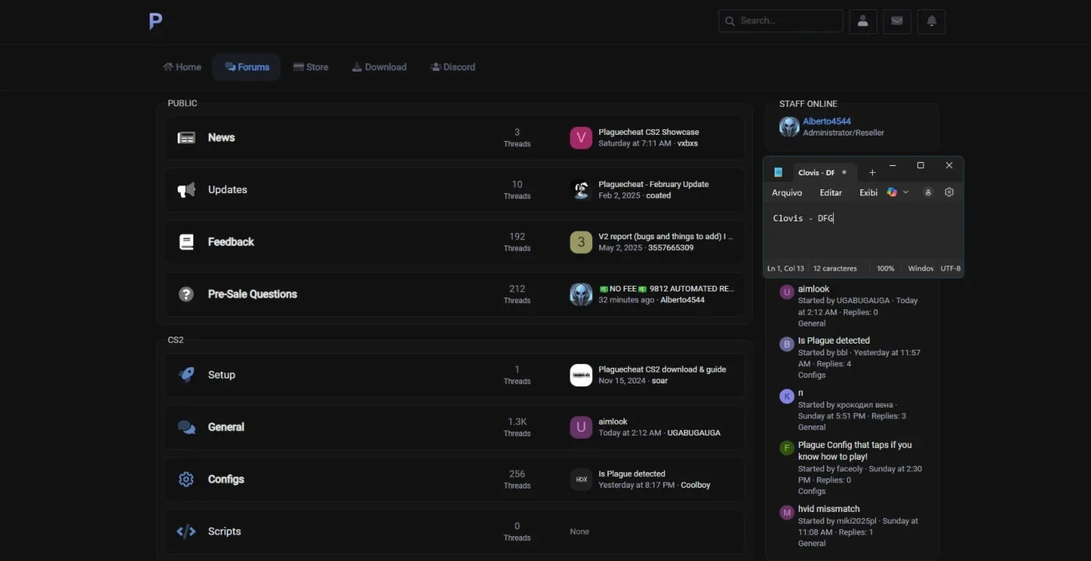1091x561 pixels.
Task: Open the UTF-8 encoding selector
Action: [951, 268]
